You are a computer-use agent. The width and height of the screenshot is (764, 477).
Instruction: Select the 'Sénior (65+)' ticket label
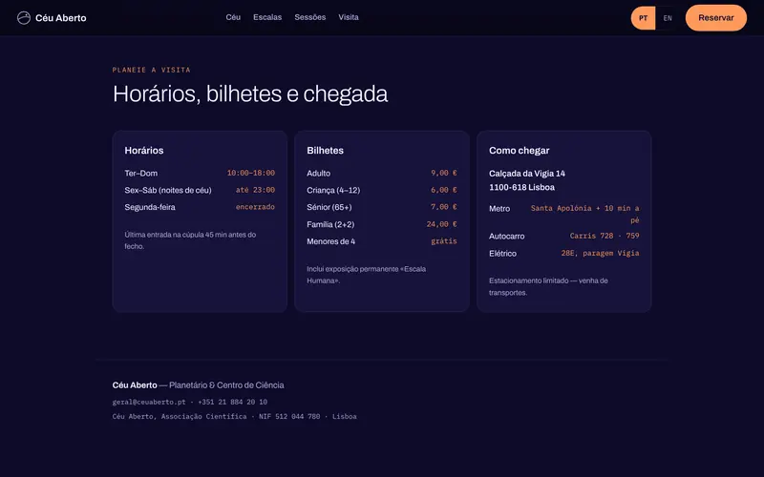[329, 207]
